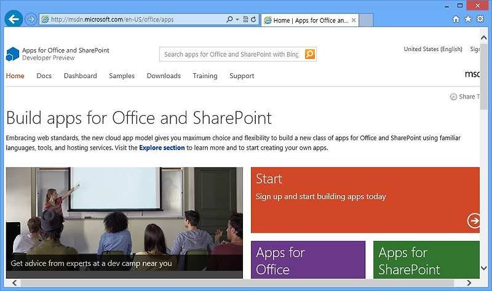Open the address bar dropdown arrow
492x291 pixels.
click(x=237, y=20)
